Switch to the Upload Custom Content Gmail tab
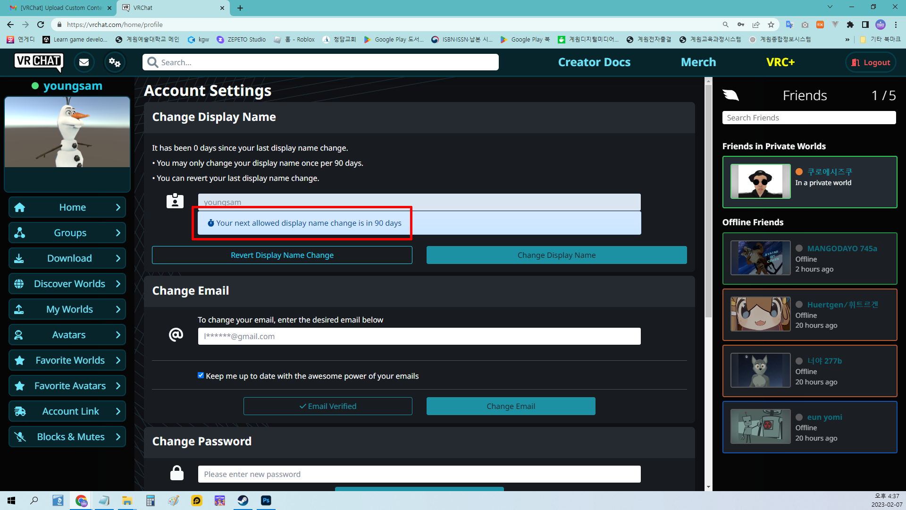Image resolution: width=906 pixels, height=510 pixels. [60, 8]
